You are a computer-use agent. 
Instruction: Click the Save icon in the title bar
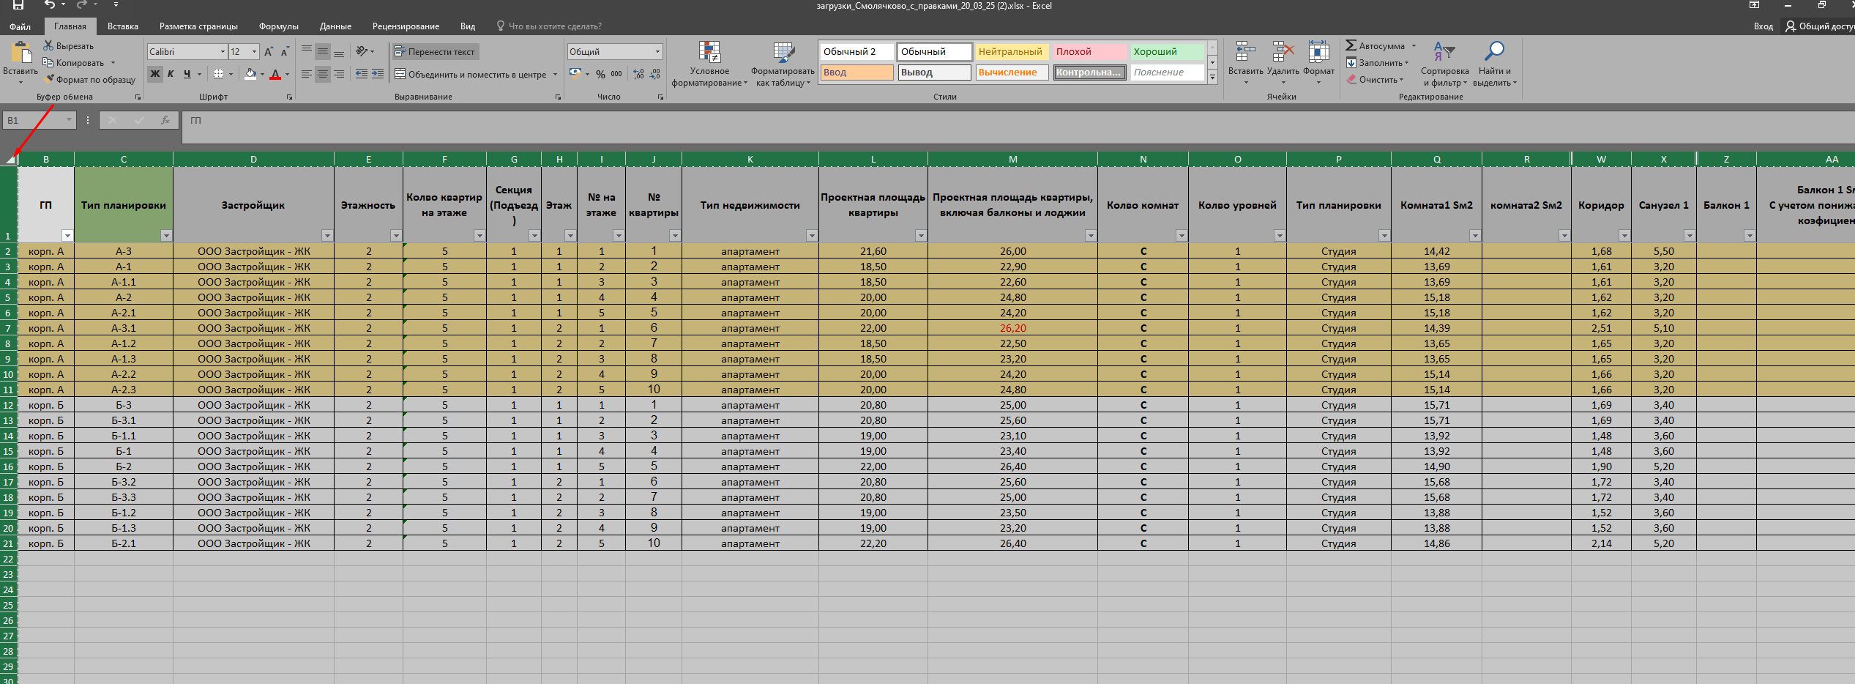18,5
